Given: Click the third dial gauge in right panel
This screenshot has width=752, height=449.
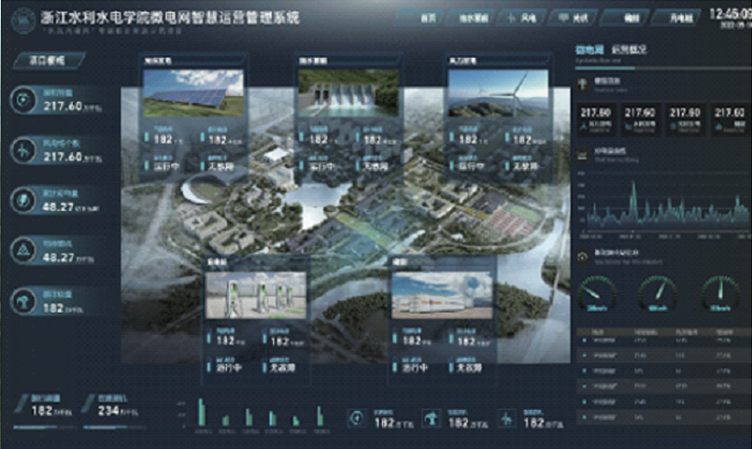Looking at the screenshot, I should pyautogui.click(x=720, y=293).
